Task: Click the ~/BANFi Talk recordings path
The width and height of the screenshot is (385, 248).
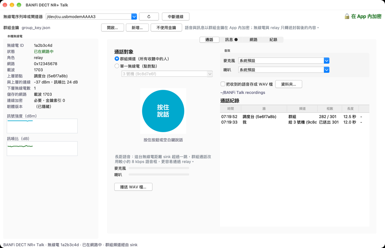Action: pyautogui.click(x=243, y=92)
